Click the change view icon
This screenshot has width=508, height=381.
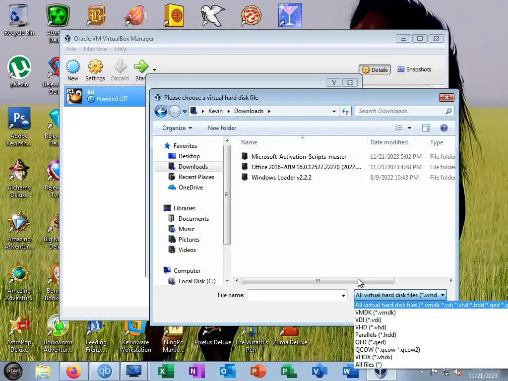tap(398, 128)
